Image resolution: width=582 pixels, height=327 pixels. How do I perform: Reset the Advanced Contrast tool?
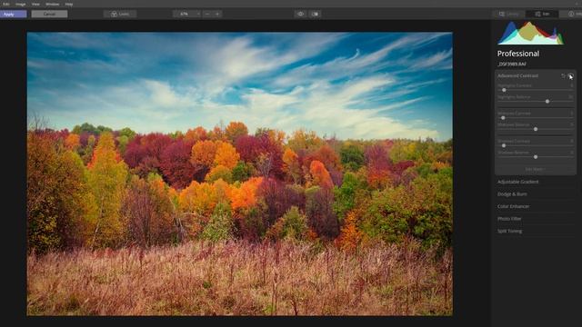tap(563, 76)
